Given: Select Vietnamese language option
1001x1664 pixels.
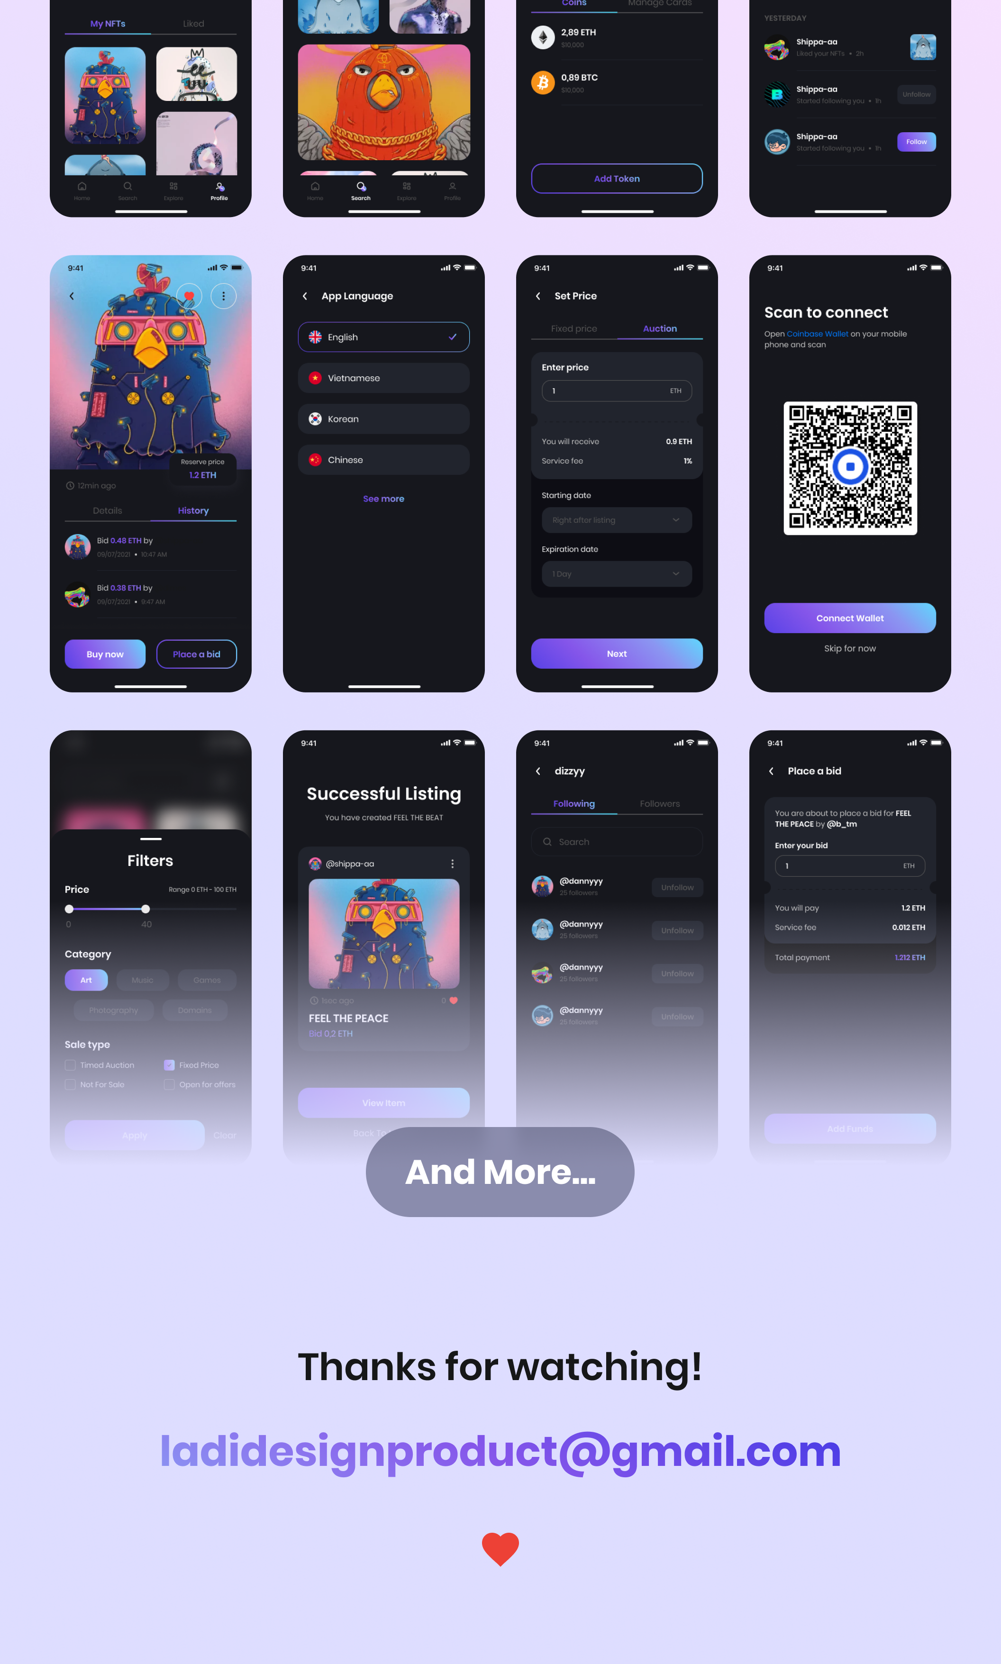Looking at the screenshot, I should click(383, 378).
